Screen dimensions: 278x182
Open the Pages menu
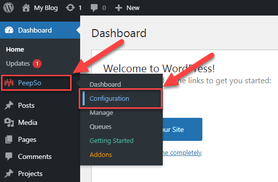[x=27, y=139]
